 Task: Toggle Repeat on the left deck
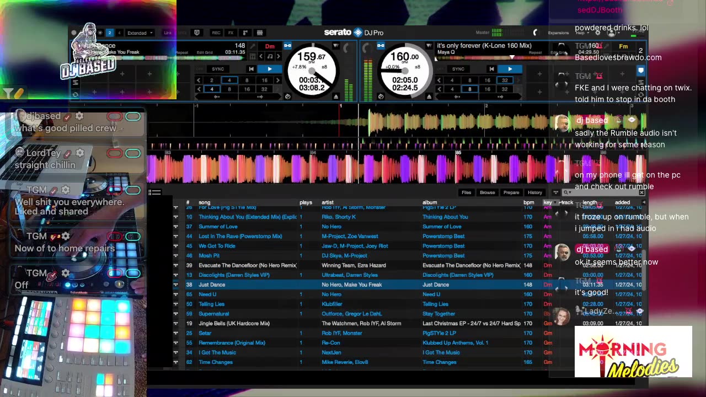182,52
